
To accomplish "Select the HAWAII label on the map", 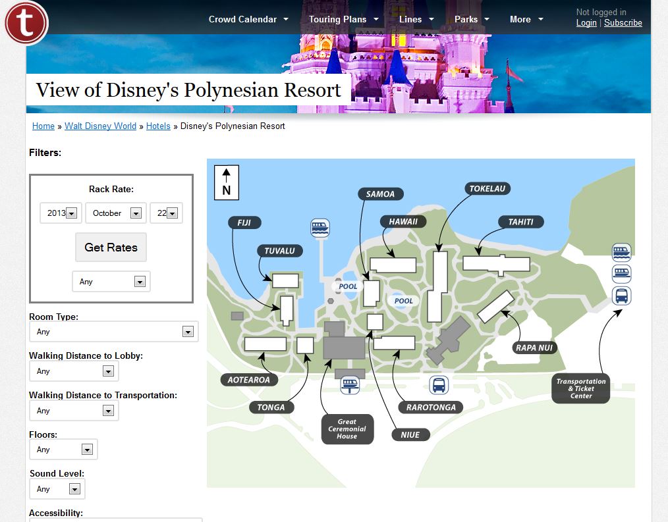I will click(403, 221).
